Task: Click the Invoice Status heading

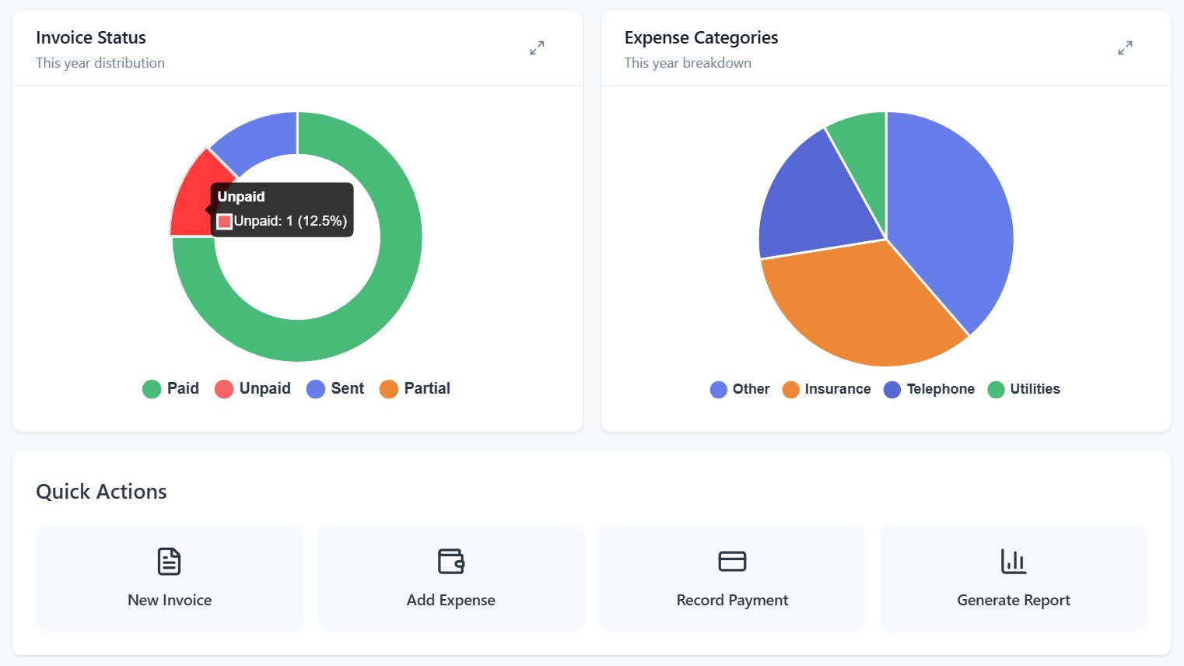Action: click(91, 37)
